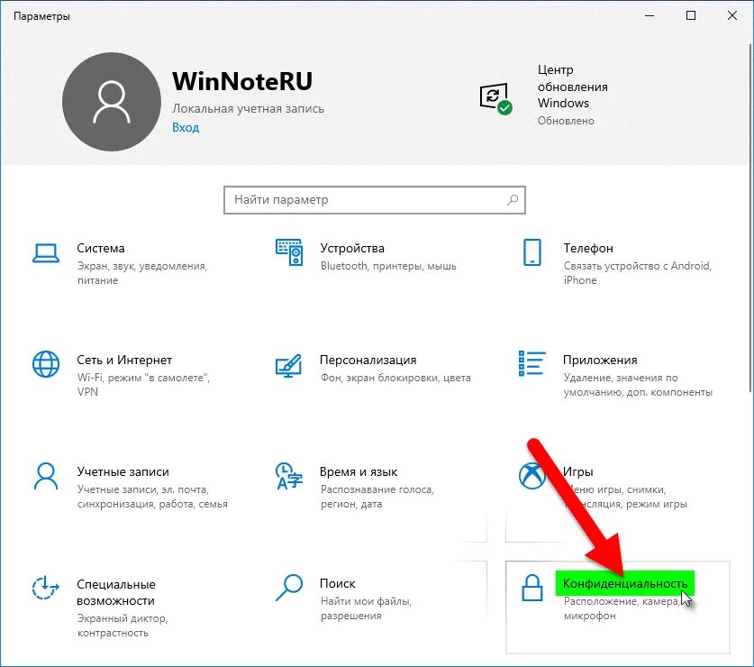This screenshot has height=667, width=754.
Task: Maximize the Параметры window
Action: (691, 16)
